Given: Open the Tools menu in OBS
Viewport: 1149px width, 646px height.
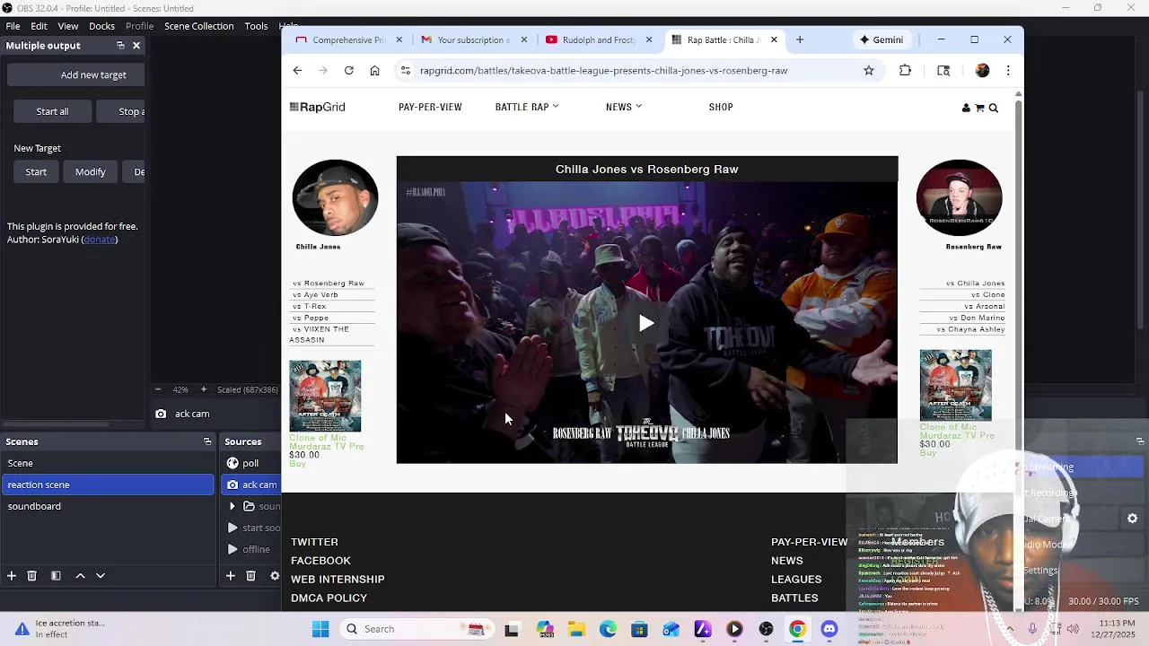Looking at the screenshot, I should pos(257,26).
